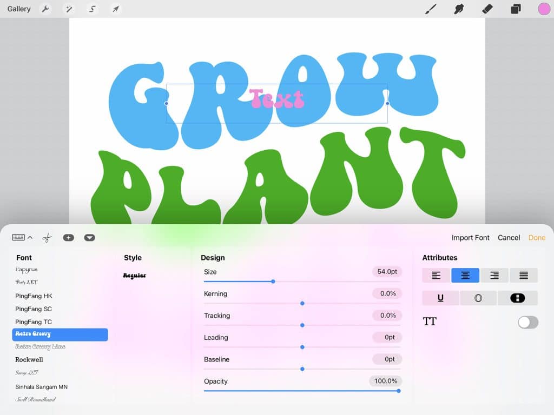The height and width of the screenshot is (415, 554).
Task: Select the PingFang TC font
Action: tap(34, 322)
